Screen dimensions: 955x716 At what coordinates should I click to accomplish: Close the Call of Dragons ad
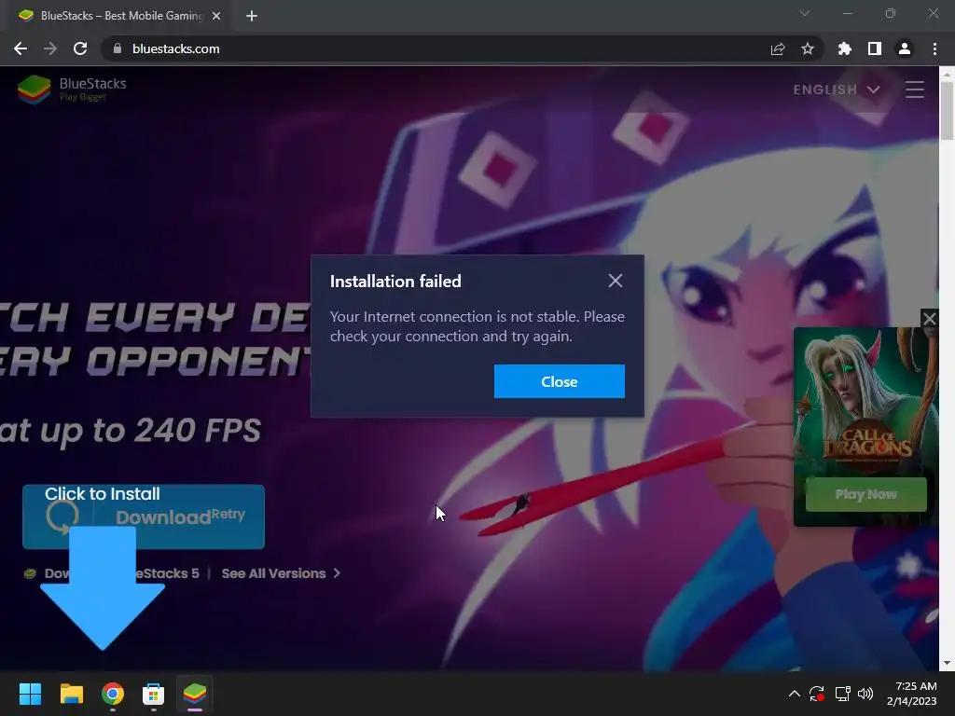(x=930, y=318)
